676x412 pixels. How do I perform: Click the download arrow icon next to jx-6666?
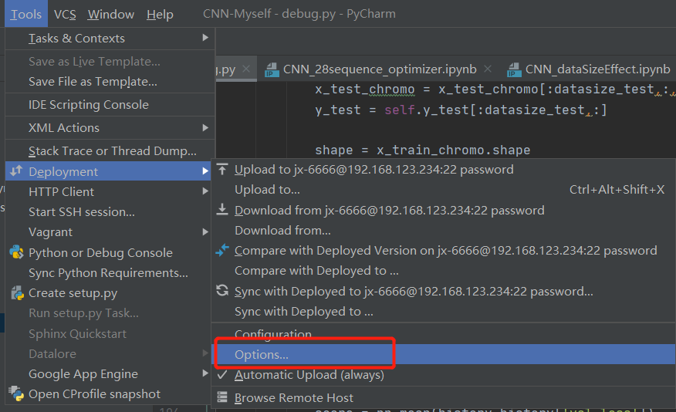(222, 210)
